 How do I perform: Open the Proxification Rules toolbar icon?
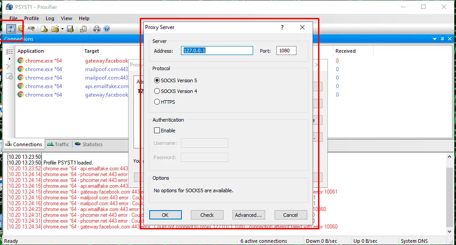click(x=20, y=29)
